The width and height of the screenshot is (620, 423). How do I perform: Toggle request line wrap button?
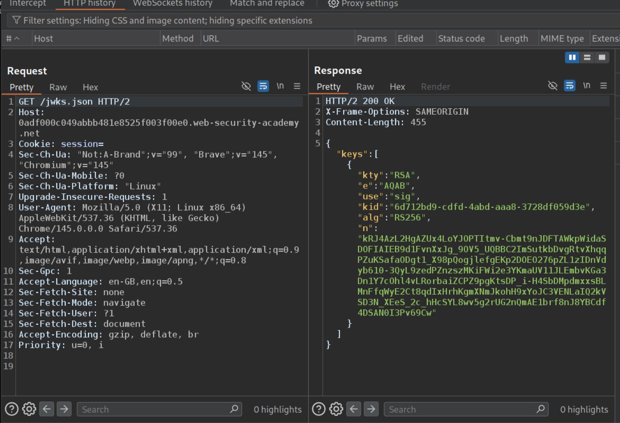pyautogui.click(x=263, y=86)
